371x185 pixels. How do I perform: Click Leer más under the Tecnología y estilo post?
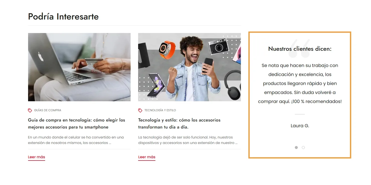(x=147, y=157)
